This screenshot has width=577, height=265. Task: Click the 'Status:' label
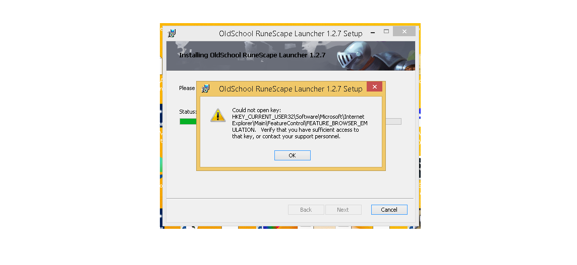click(x=188, y=112)
